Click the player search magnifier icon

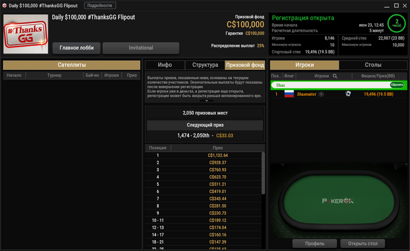click(x=335, y=76)
